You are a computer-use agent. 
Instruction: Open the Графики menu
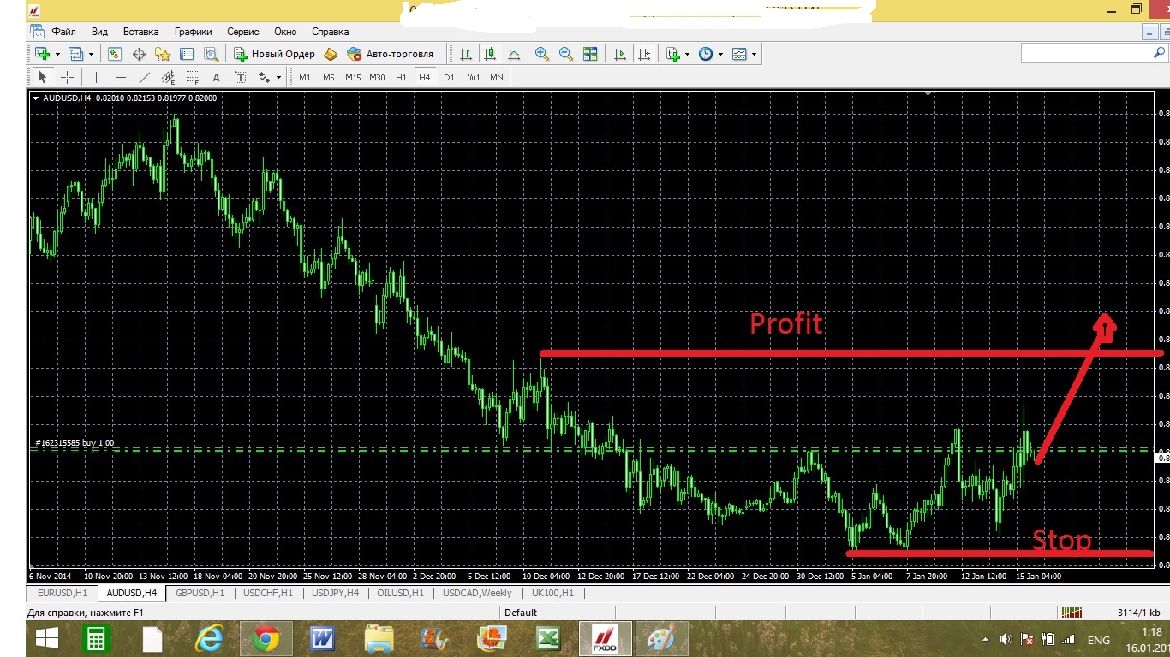(x=193, y=32)
